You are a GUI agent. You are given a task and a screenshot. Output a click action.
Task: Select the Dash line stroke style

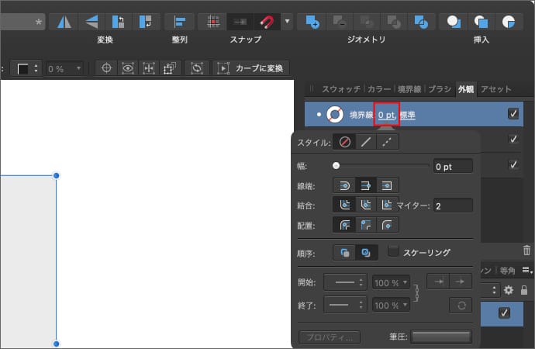(x=388, y=142)
